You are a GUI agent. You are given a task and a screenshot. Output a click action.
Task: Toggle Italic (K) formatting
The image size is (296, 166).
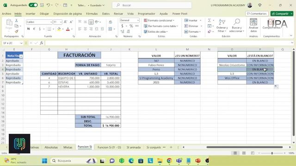[34, 29]
